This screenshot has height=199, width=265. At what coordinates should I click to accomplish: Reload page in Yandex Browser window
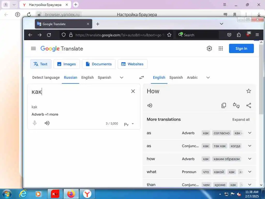click(x=29, y=15)
